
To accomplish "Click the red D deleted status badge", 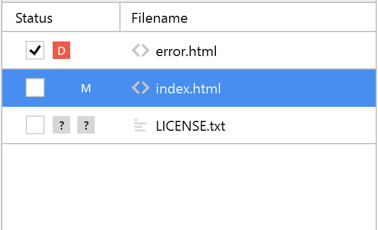I will click(x=61, y=50).
